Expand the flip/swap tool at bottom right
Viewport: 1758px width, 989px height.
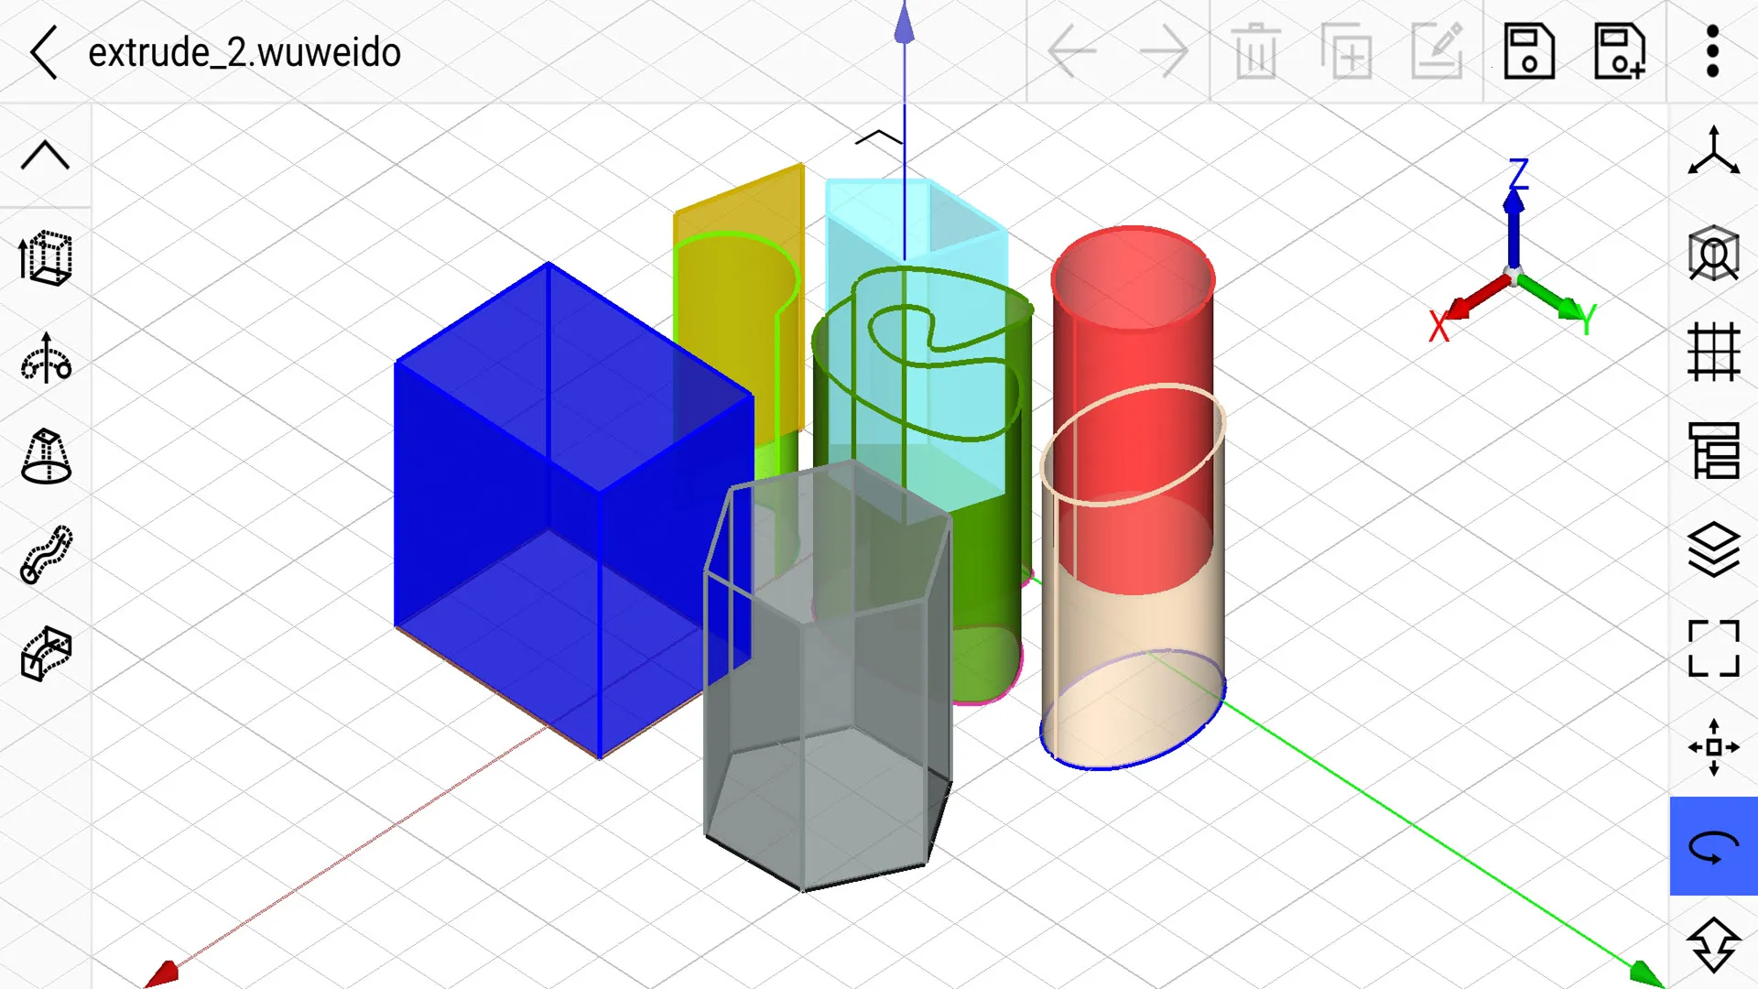point(1715,945)
